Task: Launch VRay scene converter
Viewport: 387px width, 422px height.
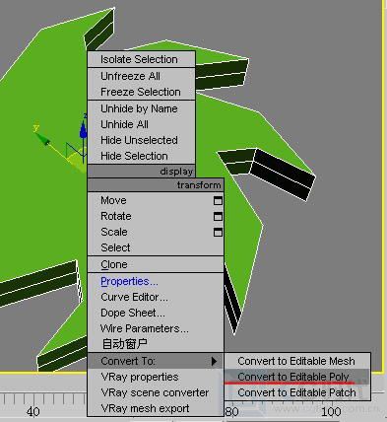Action: click(x=156, y=392)
